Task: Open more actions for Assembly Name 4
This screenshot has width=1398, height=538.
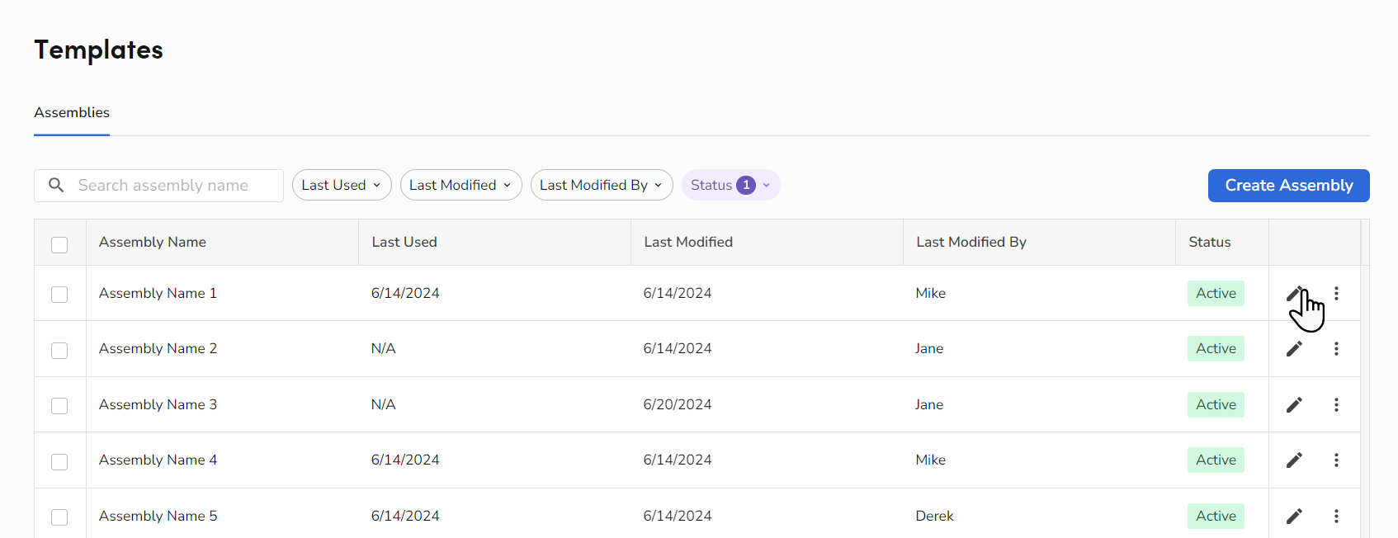Action: [1336, 460]
